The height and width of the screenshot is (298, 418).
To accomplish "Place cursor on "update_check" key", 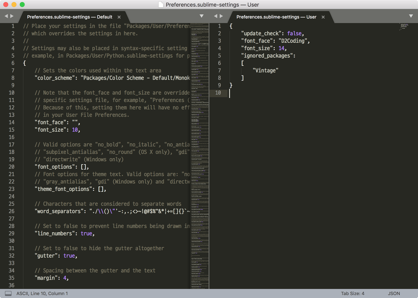I will (262, 34).
